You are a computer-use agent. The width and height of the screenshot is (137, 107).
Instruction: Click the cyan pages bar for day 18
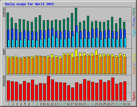point(77,40)
